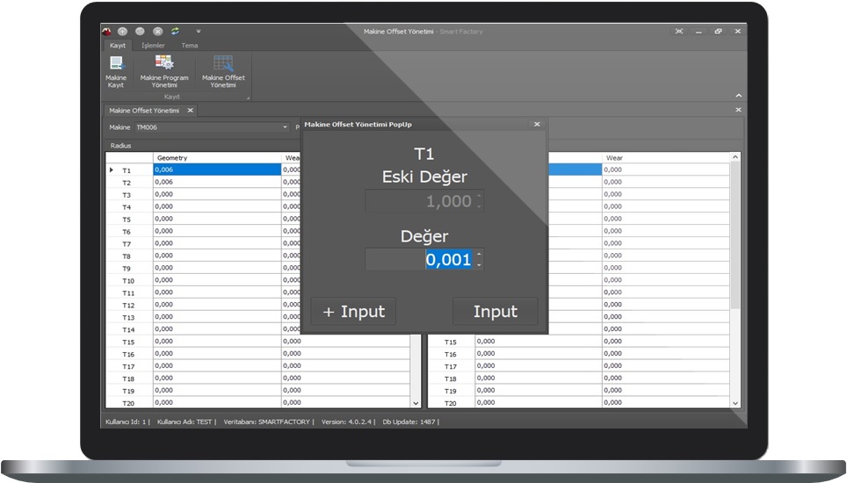Select the T1 row indicator arrow
Viewport: 847px width, 483px height.
tap(112, 170)
